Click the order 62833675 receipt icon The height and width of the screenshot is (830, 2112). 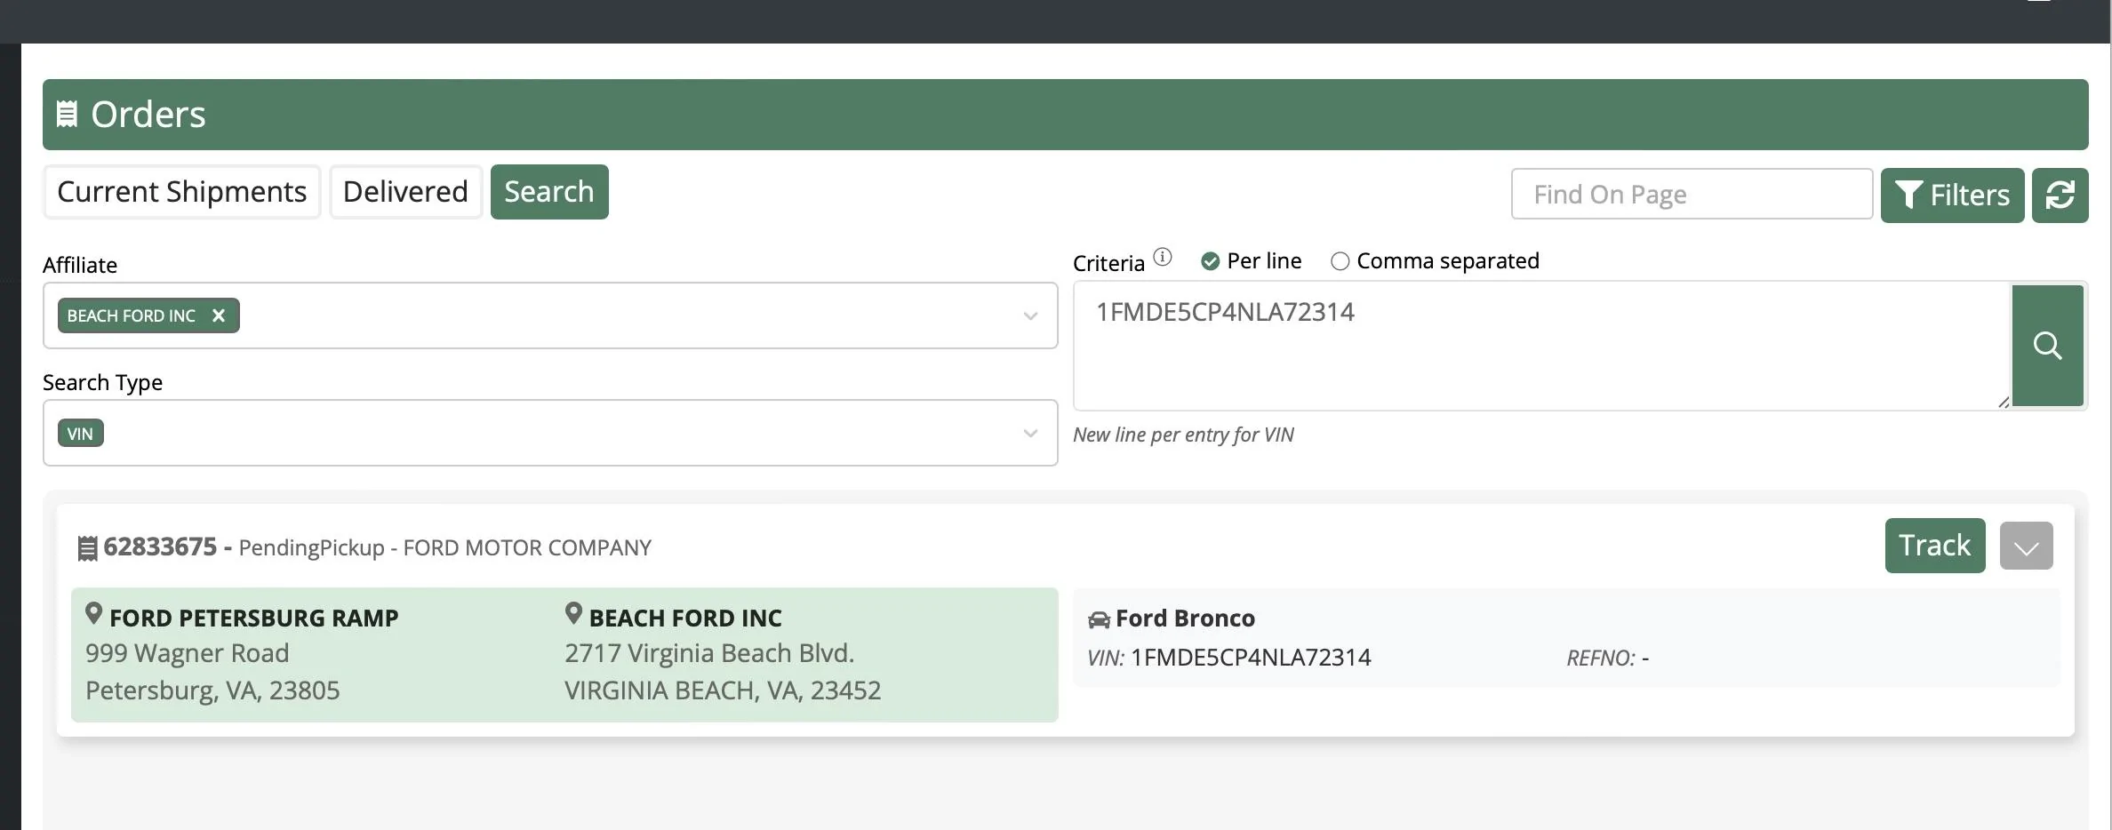click(87, 548)
